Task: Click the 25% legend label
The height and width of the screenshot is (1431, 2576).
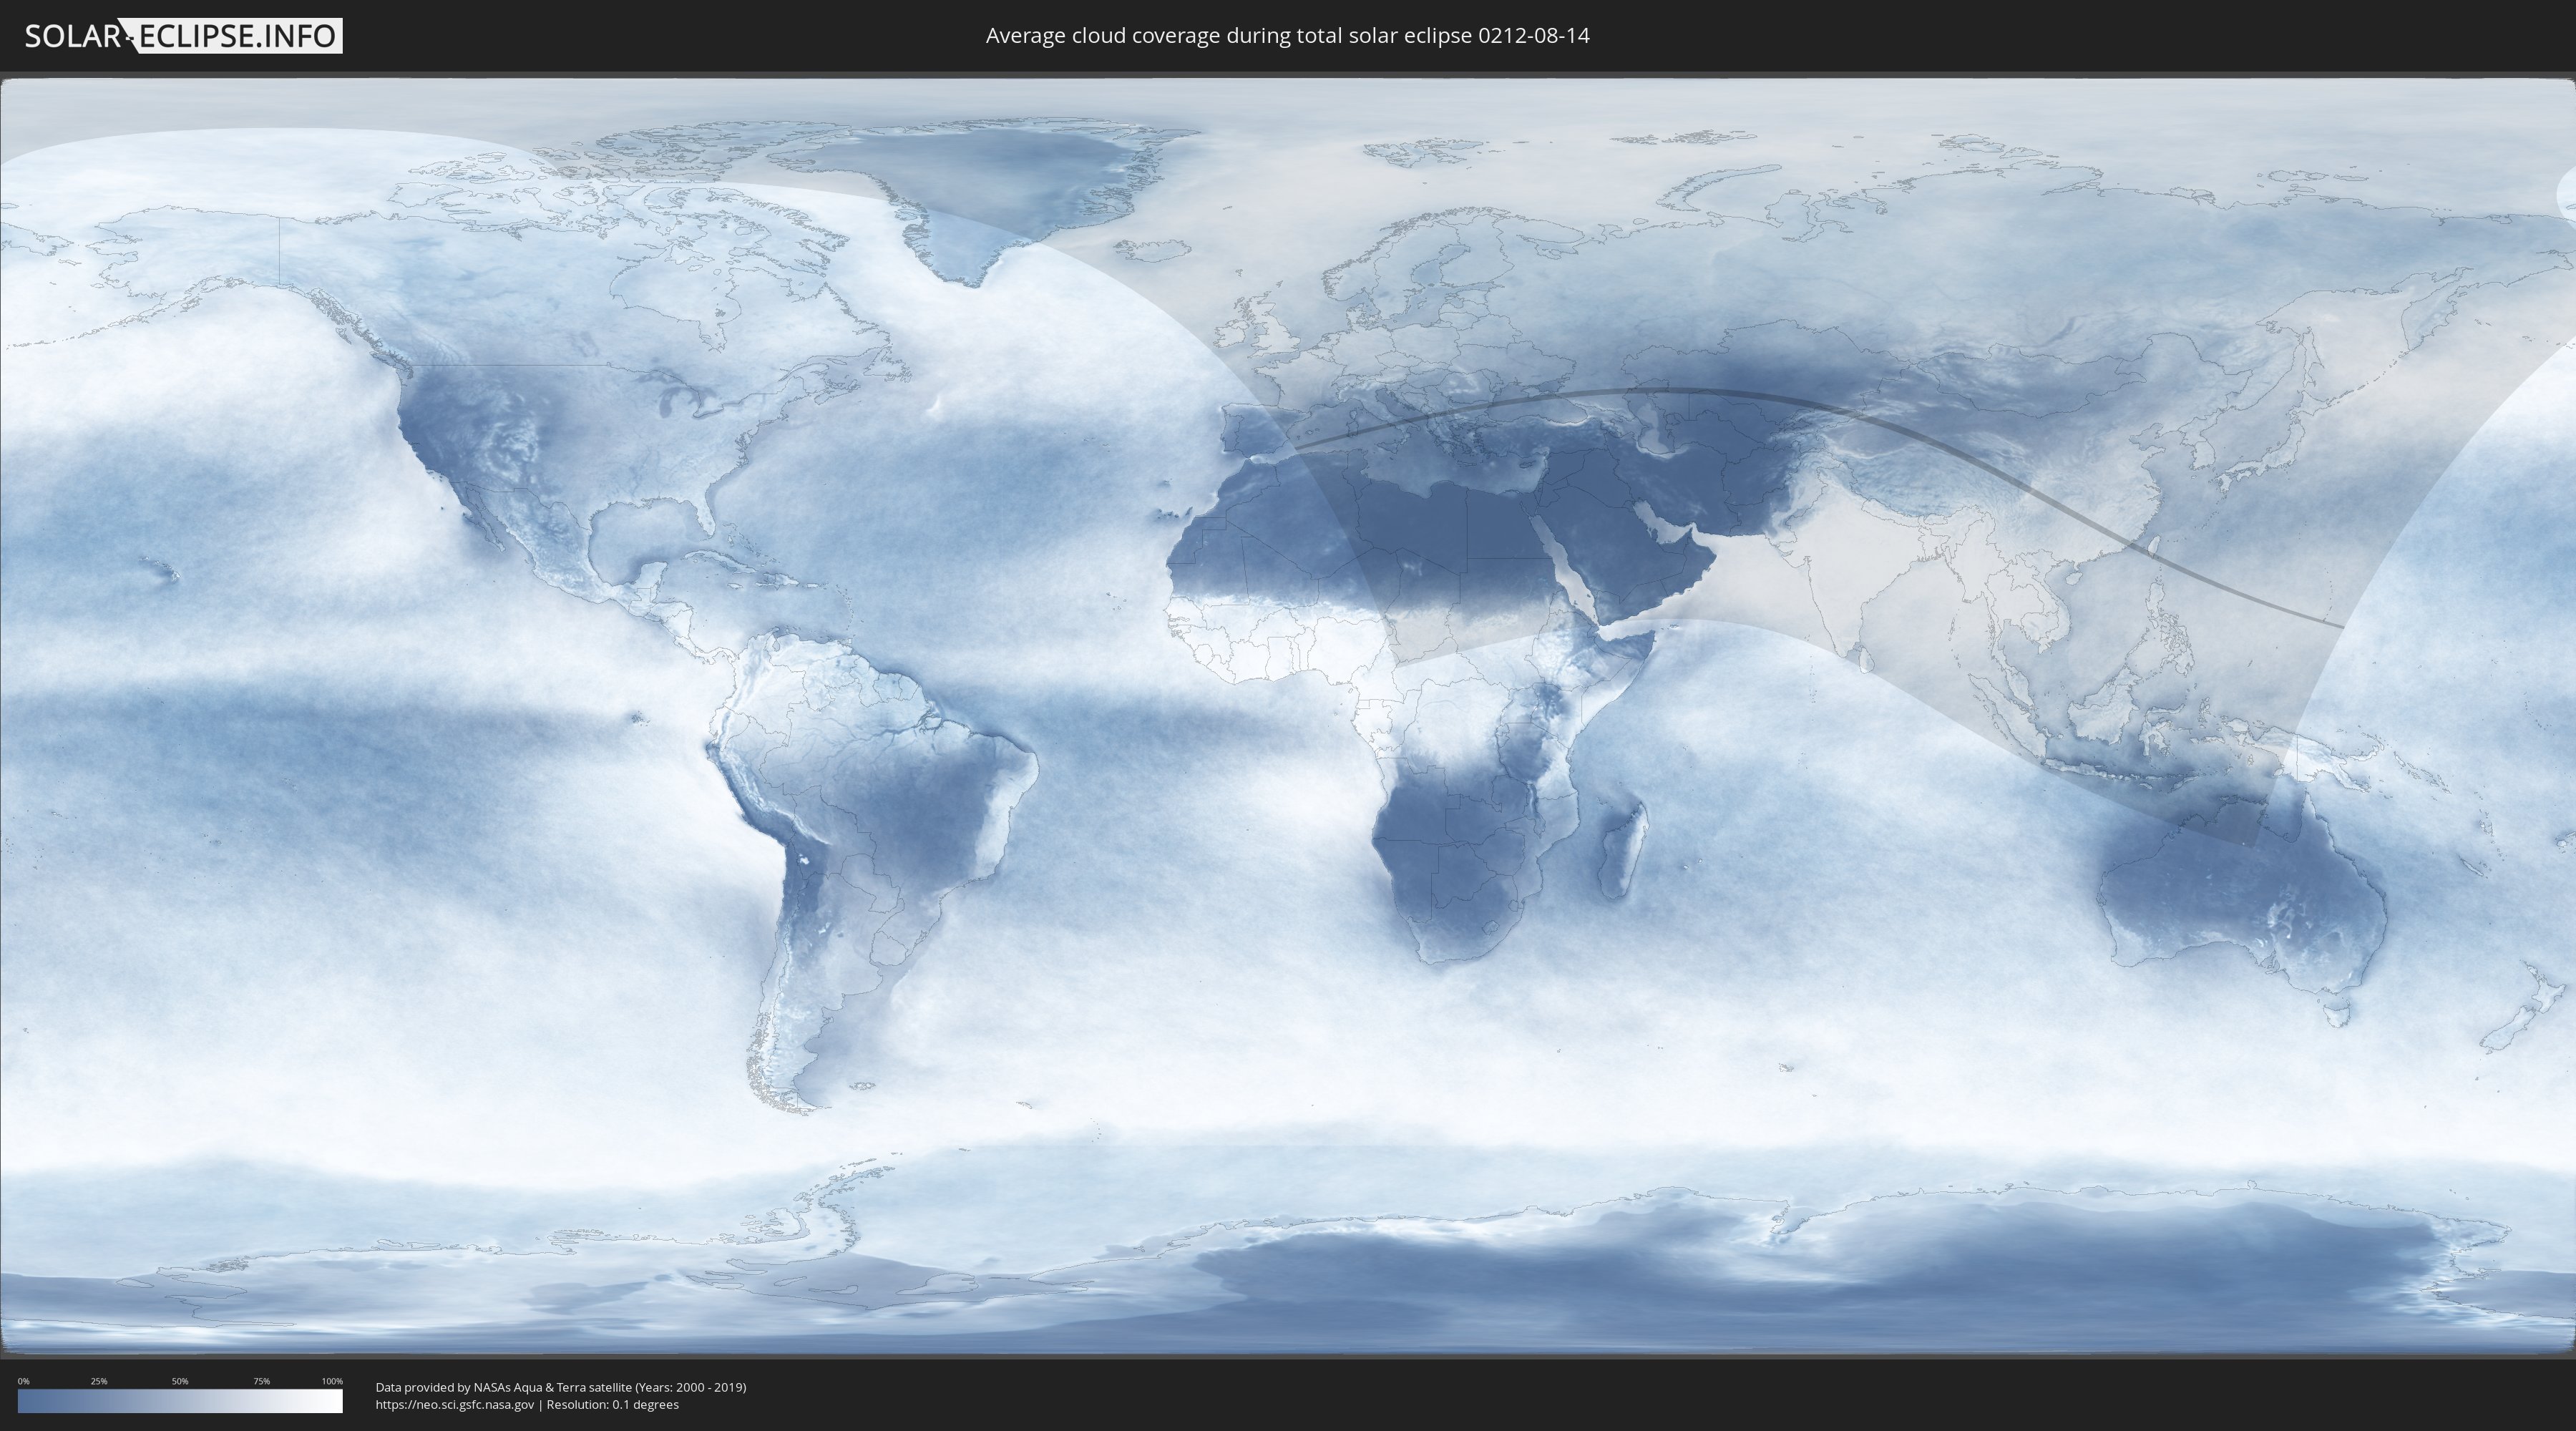Action: point(99,1381)
